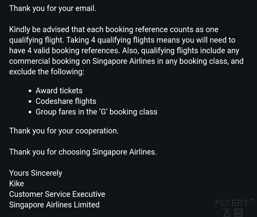Screen dimensions: 257x217
Task: Click the 'Yours Sincerely' closing line
Action: (x=35, y=173)
